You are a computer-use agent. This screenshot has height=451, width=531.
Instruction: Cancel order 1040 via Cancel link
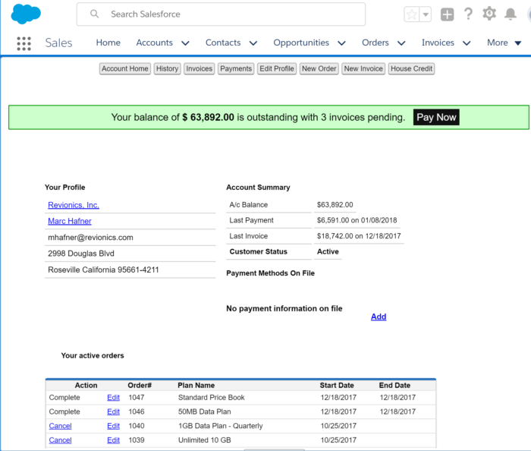tap(60, 426)
